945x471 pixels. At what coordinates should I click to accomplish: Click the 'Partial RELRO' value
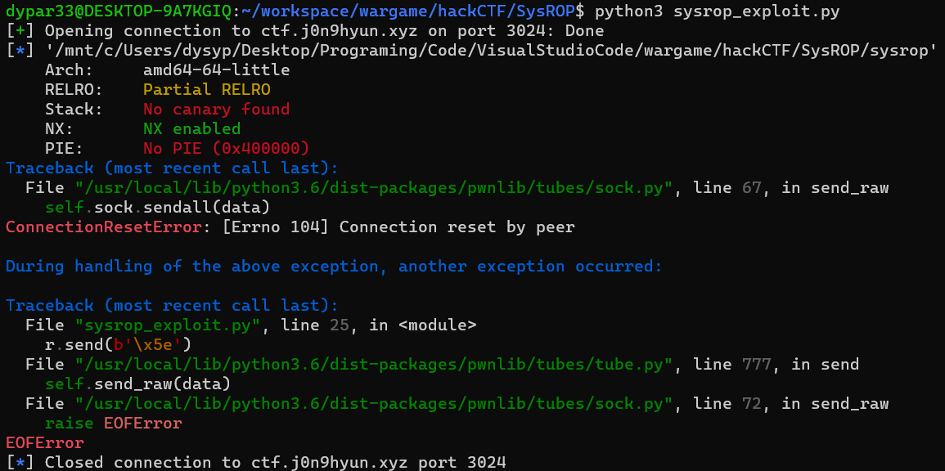point(207,90)
